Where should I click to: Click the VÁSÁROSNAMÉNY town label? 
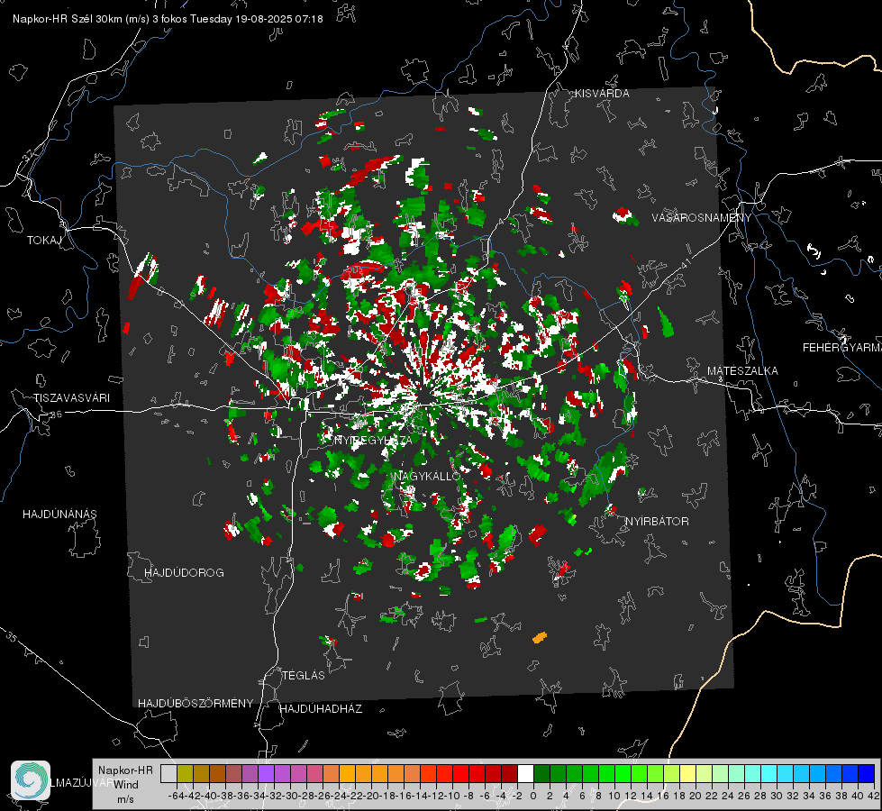coord(702,218)
